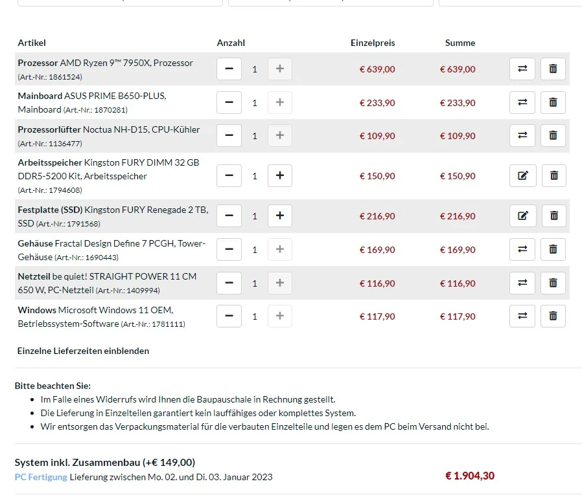Reduce quantity of Noctua NH-D15 cooler
This screenshot has width=582, height=497.
coord(229,136)
